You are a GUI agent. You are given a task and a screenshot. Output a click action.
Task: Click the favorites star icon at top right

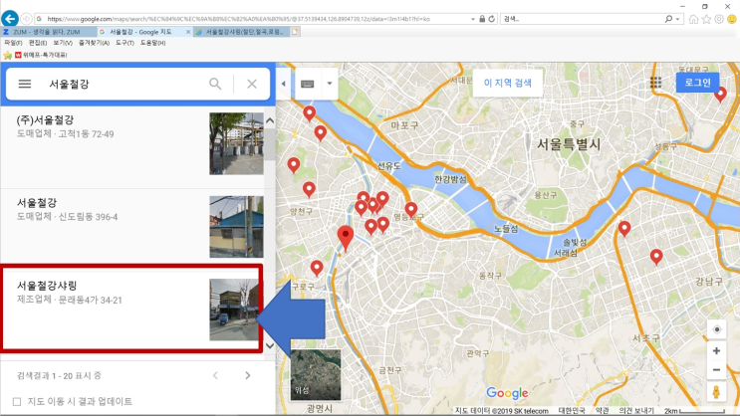pyautogui.click(x=706, y=19)
